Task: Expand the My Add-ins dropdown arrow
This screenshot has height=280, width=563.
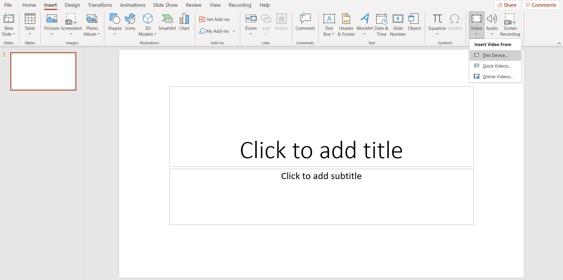Action: 234,31
